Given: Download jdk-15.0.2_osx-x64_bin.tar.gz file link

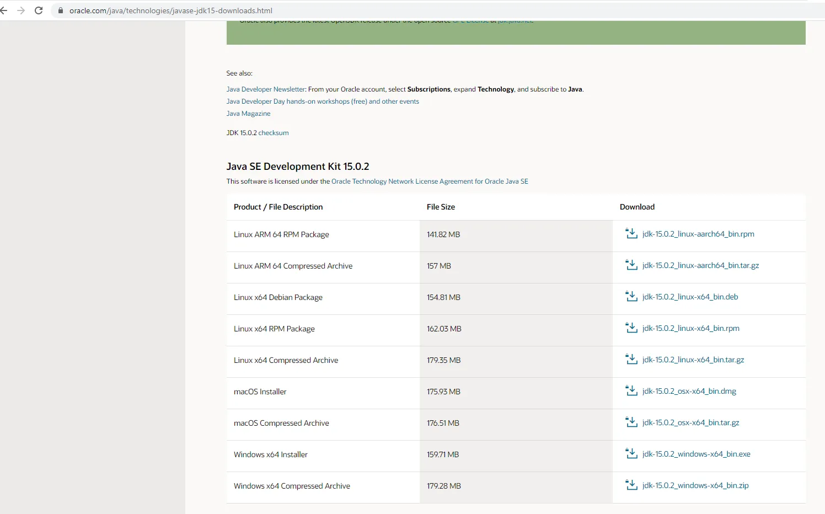Looking at the screenshot, I should (690, 422).
